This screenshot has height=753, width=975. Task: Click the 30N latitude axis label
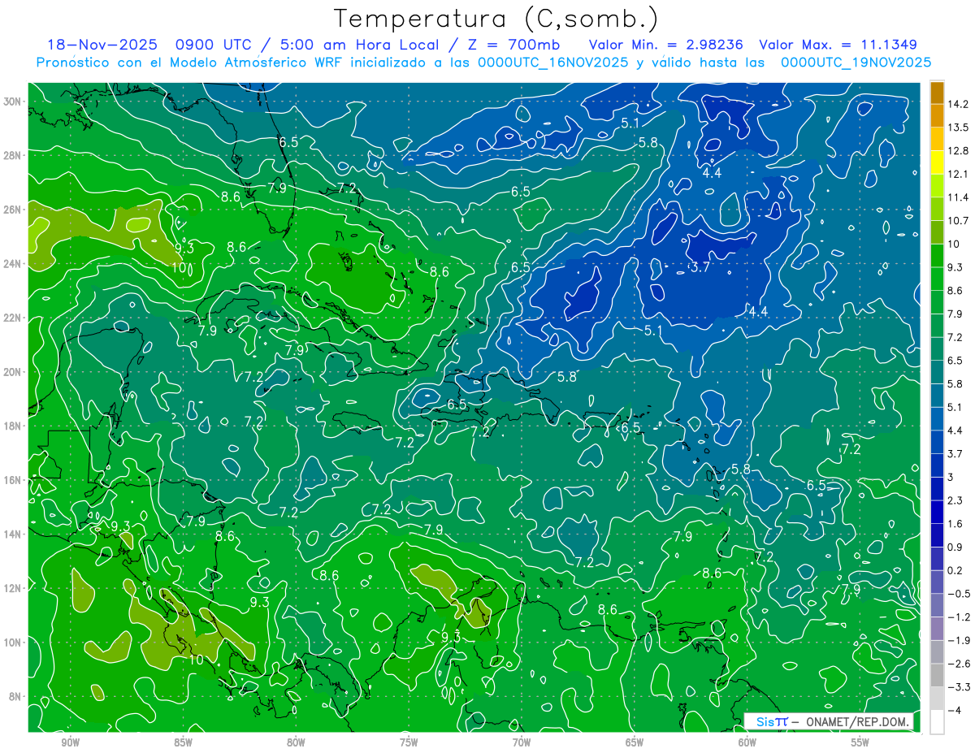[12, 102]
